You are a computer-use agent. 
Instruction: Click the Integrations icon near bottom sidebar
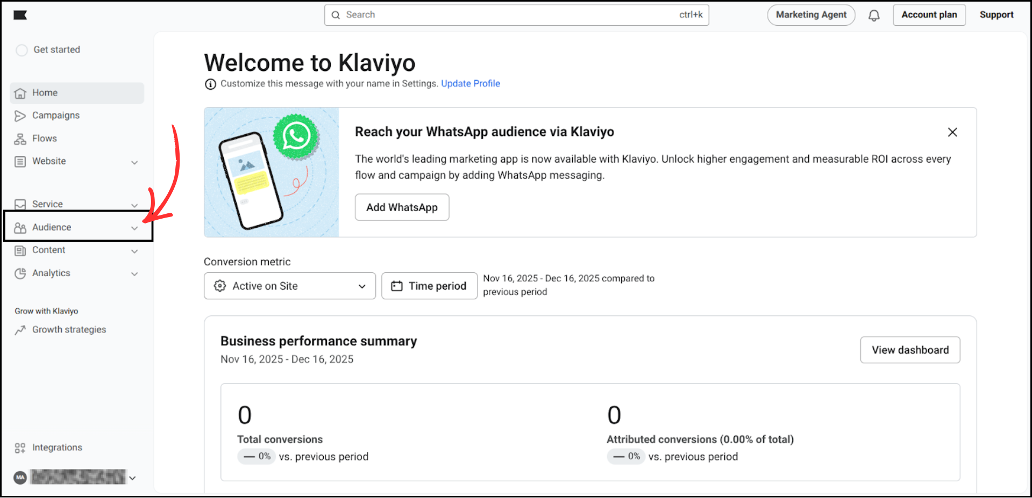pos(20,447)
